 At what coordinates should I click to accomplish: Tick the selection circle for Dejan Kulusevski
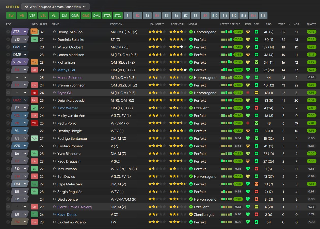(x=8, y=100)
